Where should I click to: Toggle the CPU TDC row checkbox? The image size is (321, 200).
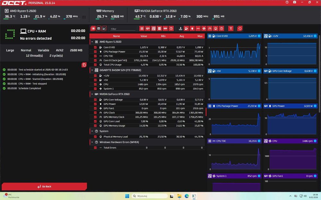[x=95, y=56]
